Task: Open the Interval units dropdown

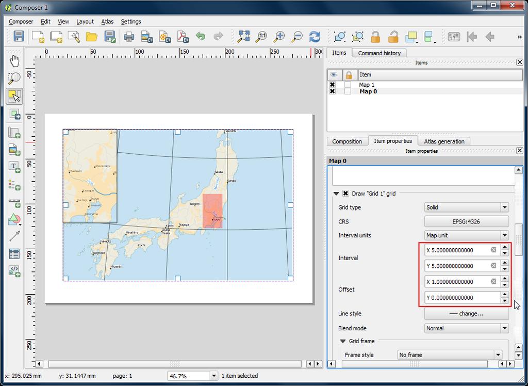Action: [466, 235]
